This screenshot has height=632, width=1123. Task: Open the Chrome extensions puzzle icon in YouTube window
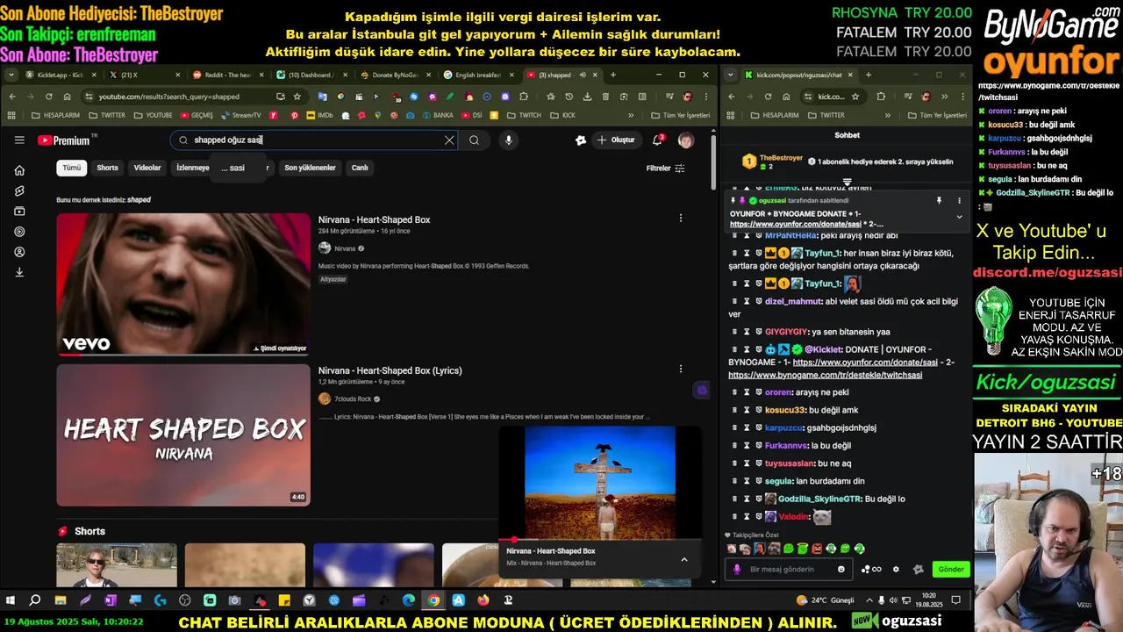(x=524, y=97)
